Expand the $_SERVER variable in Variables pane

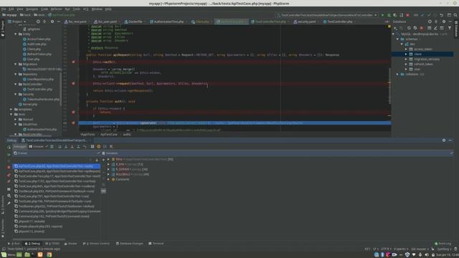pos(108,169)
